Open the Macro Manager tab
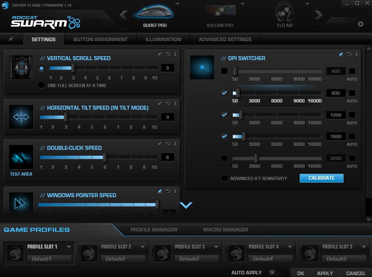372x277 pixels. [x=225, y=230]
